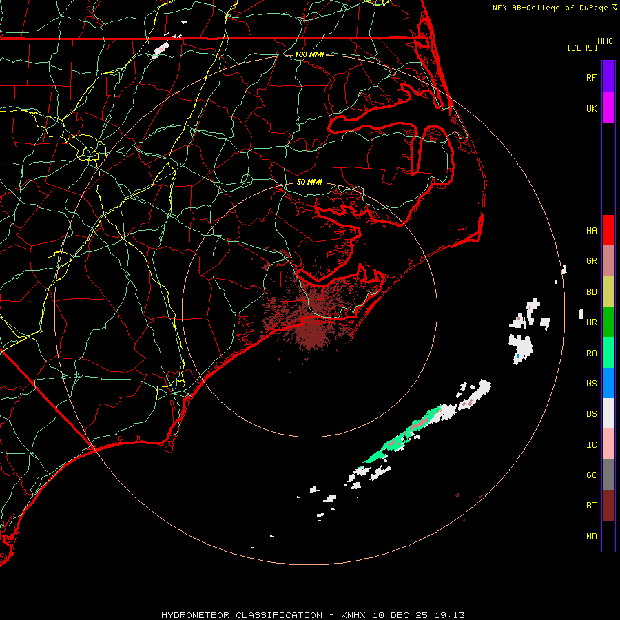Select the IC ice crystals pink swatch

click(x=608, y=444)
